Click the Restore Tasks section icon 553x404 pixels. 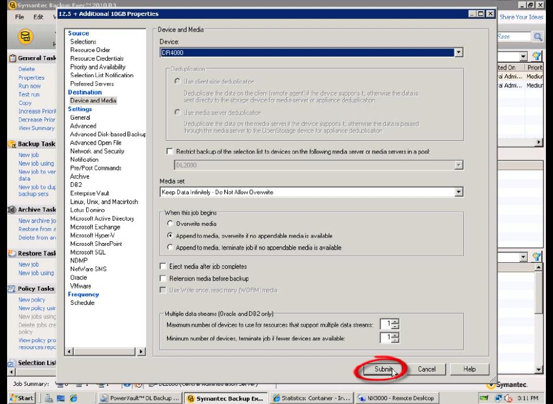tap(12, 253)
